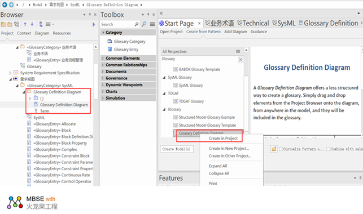
Task: Close the Toolbox panel
Action: [154, 14]
